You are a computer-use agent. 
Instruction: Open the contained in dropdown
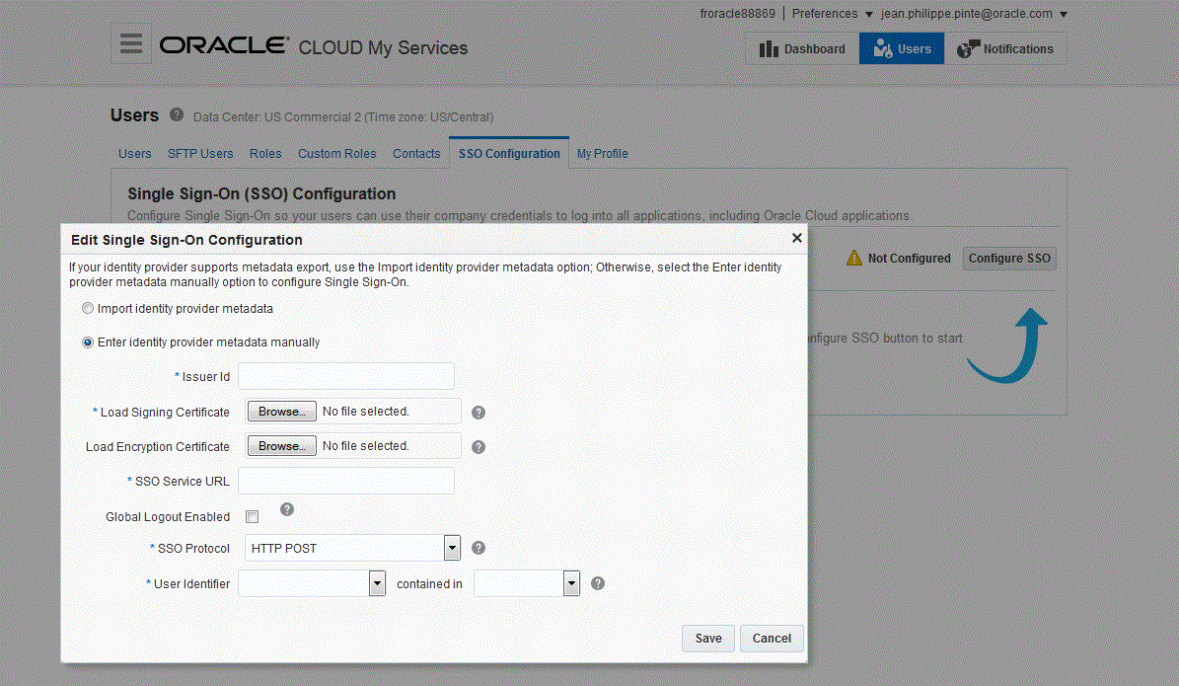pyautogui.click(x=570, y=583)
